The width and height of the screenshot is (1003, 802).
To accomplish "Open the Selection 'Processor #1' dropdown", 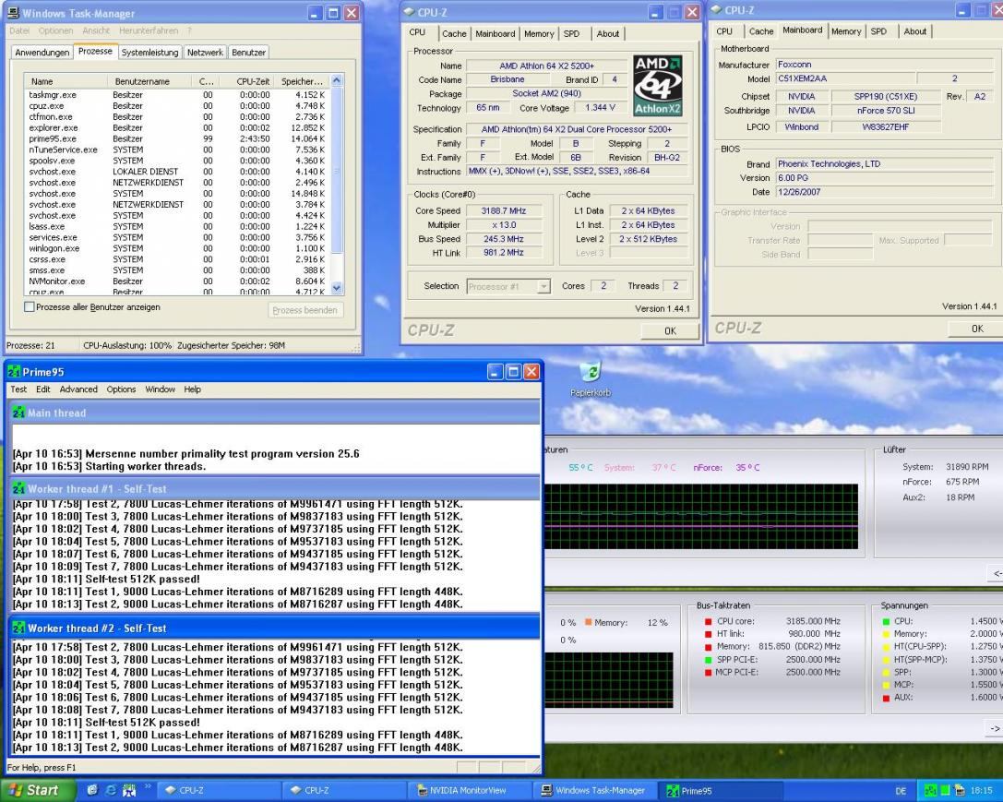I will [x=543, y=286].
